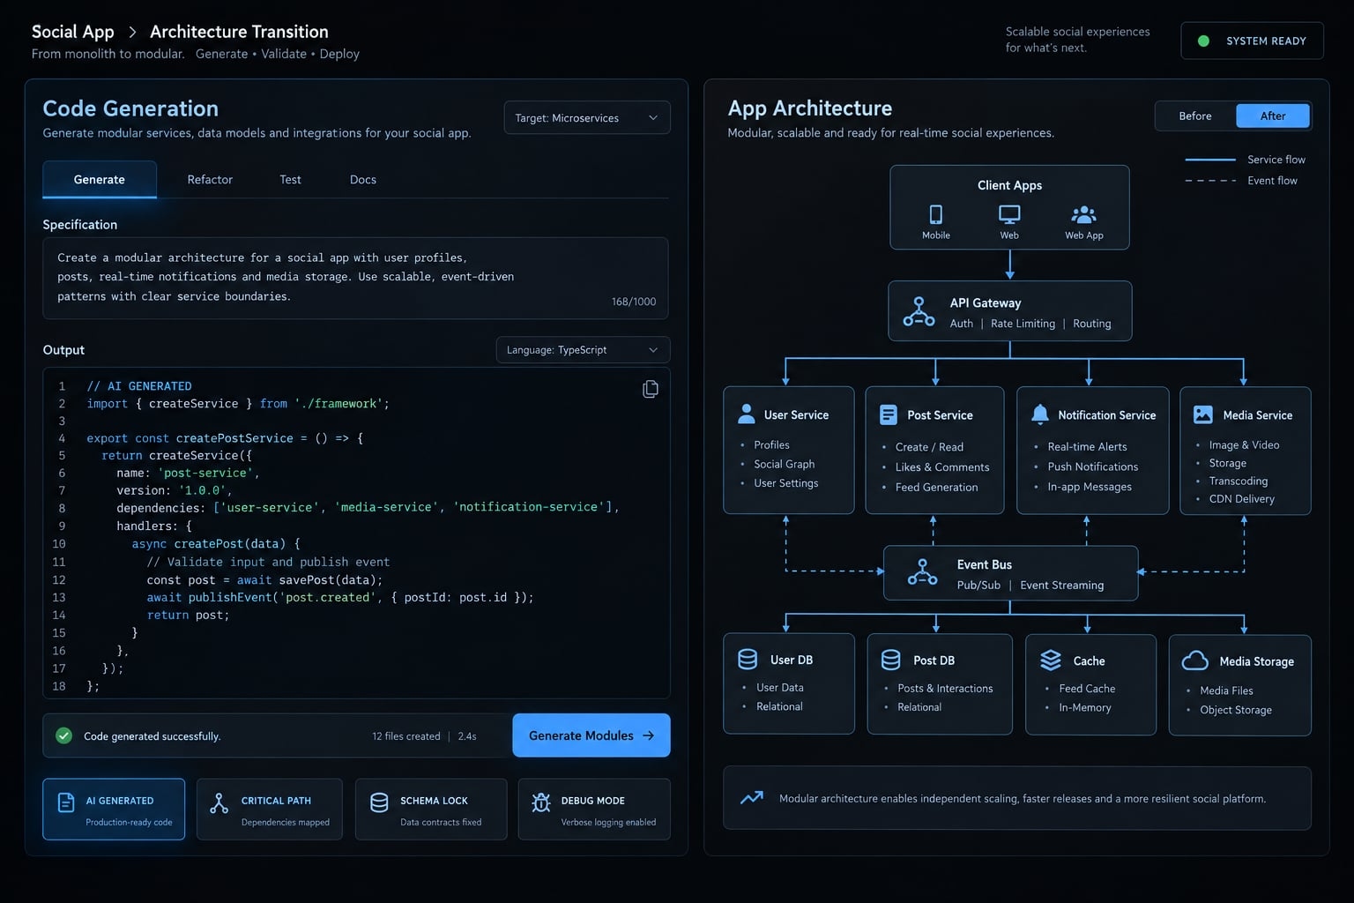Open the Docs tab
This screenshot has width=1354, height=903.
(363, 180)
